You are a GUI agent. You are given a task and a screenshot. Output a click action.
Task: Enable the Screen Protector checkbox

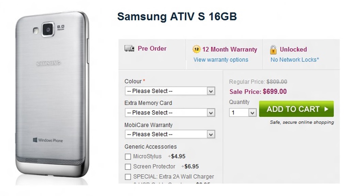click(128, 167)
